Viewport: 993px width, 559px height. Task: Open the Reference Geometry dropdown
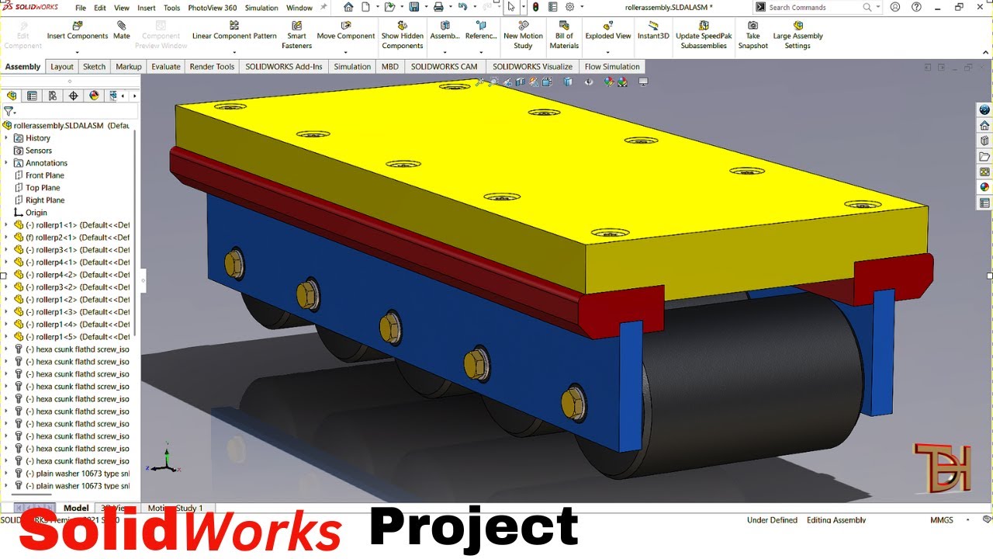pos(481,53)
